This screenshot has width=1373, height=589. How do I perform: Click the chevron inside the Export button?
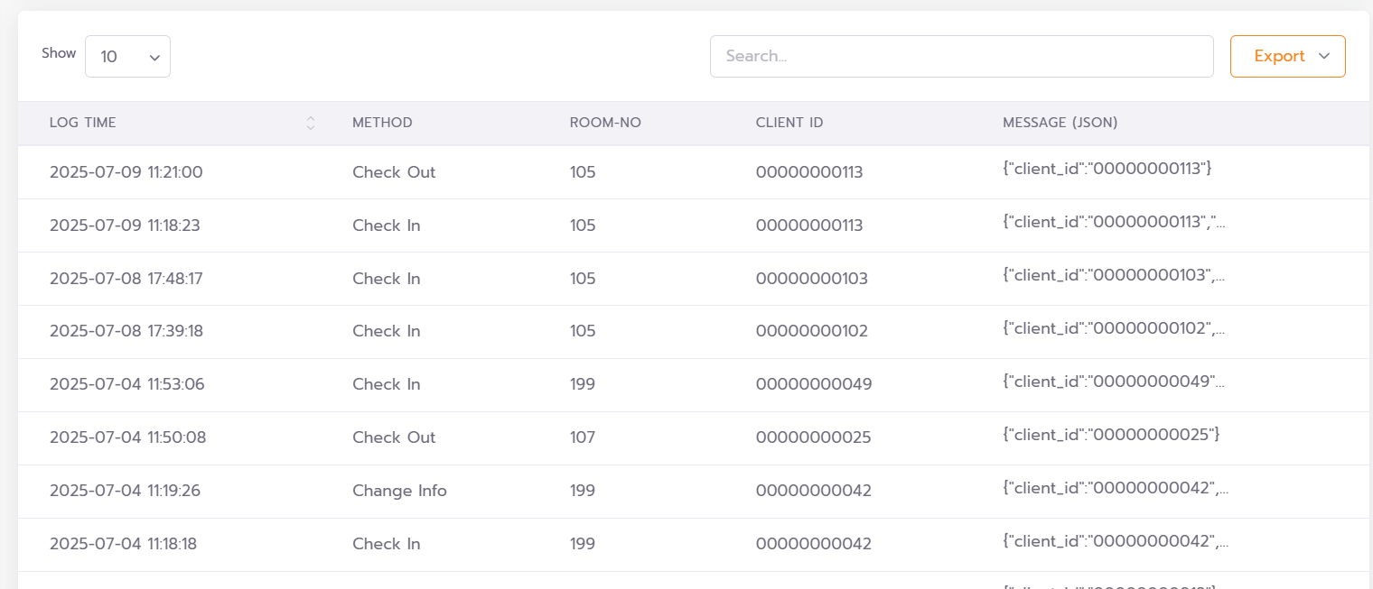click(x=1324, y=56)
